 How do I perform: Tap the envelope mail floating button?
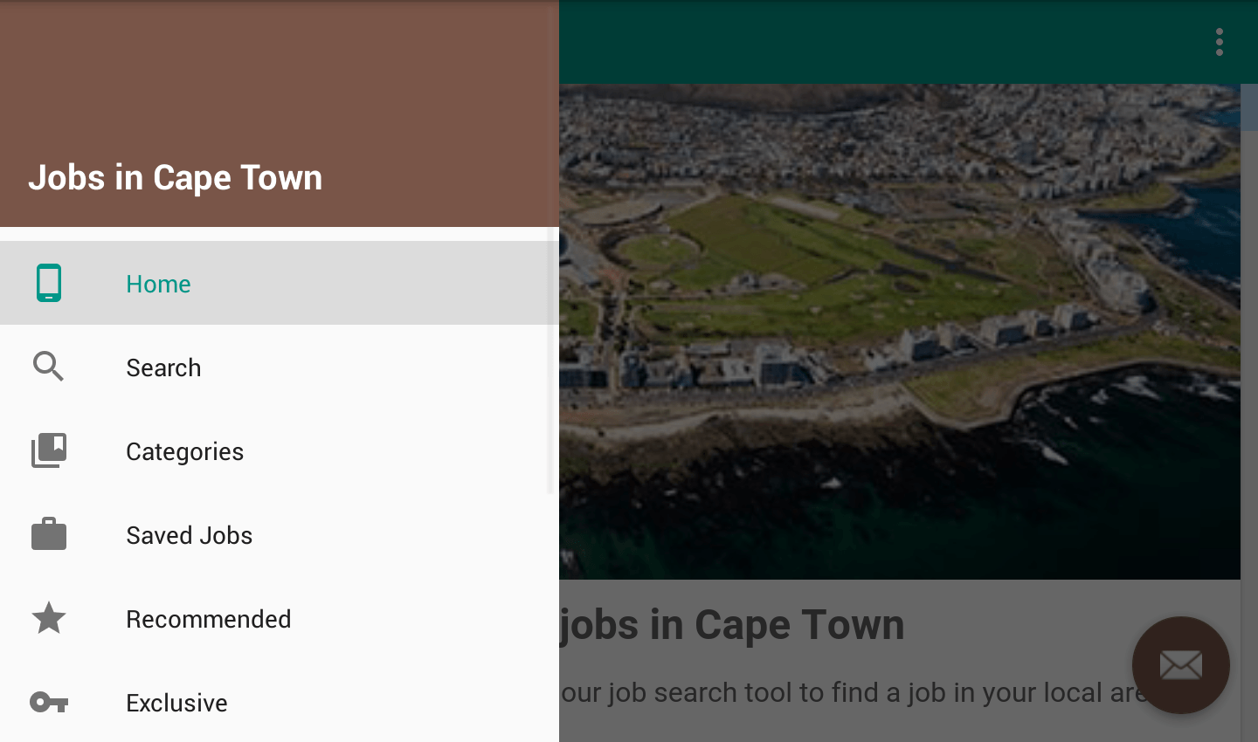click(1181, 665)
